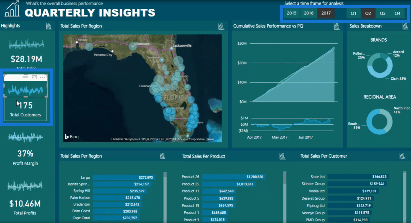The width and height of the screenshot is (411, 223).
Task: Click the Deseret Group bar $124,911
Action: pos(351,198)
